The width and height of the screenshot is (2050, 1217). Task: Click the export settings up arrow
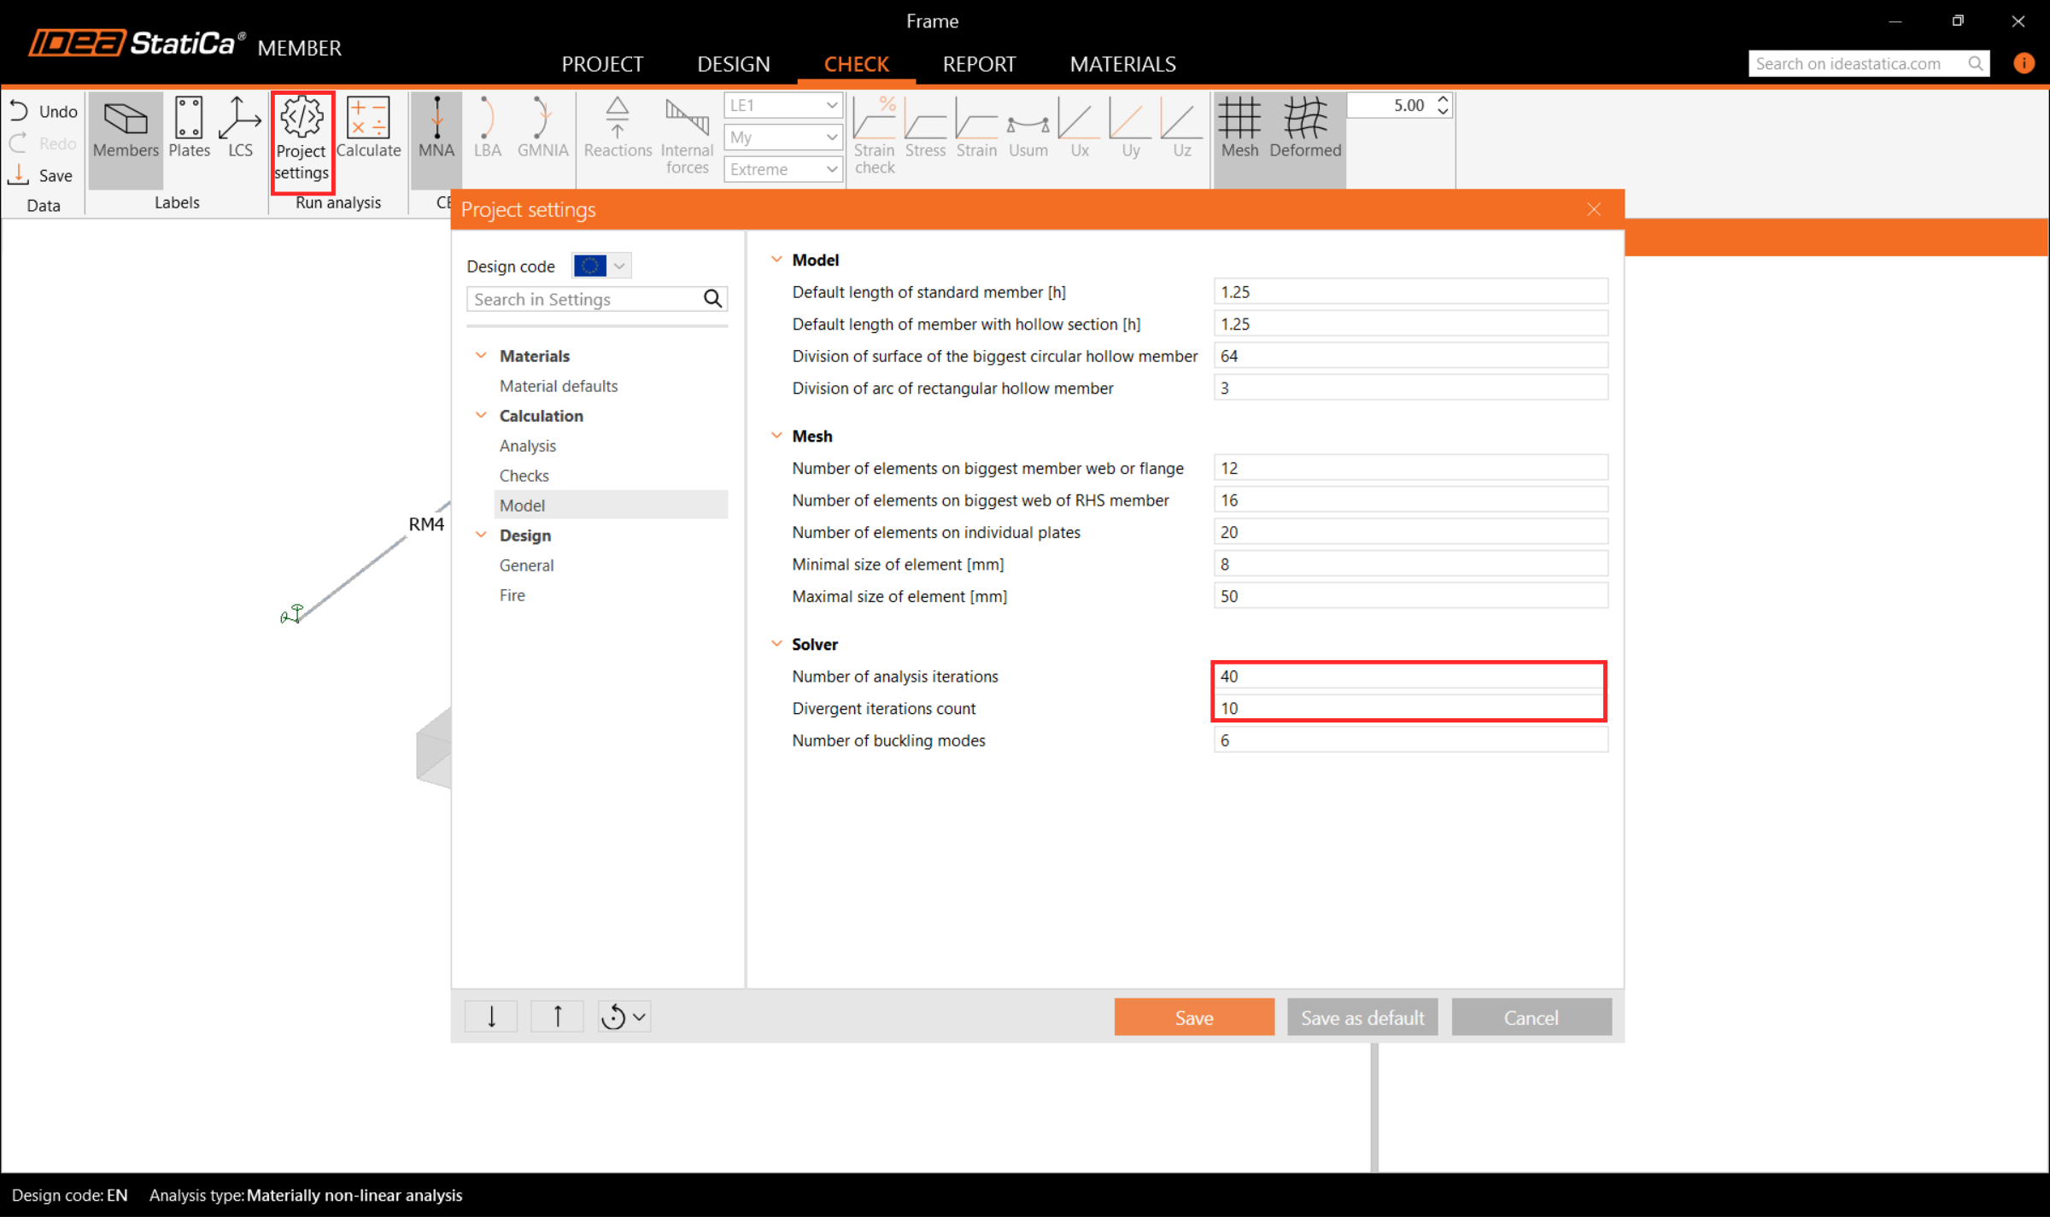[557, 1016]
